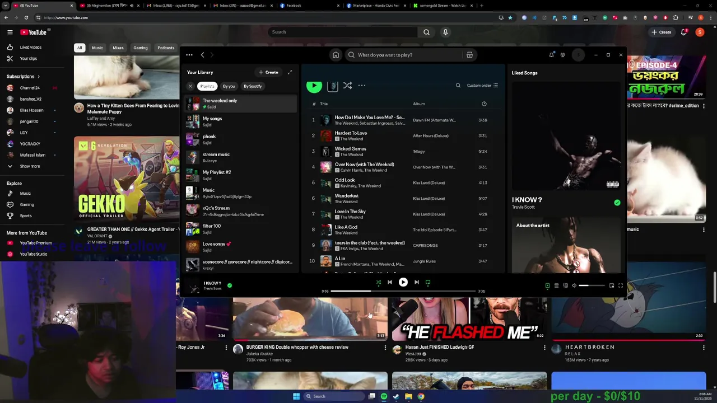Select the Wicked Games track row
The height and width of the screenshot is (403, 717).
(402, 151)
